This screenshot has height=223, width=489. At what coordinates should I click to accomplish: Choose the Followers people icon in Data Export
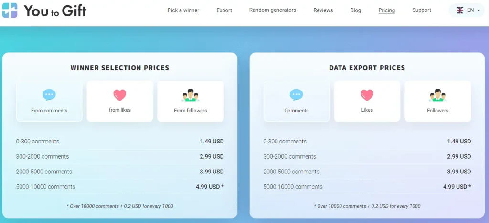(x=437, y=95)
